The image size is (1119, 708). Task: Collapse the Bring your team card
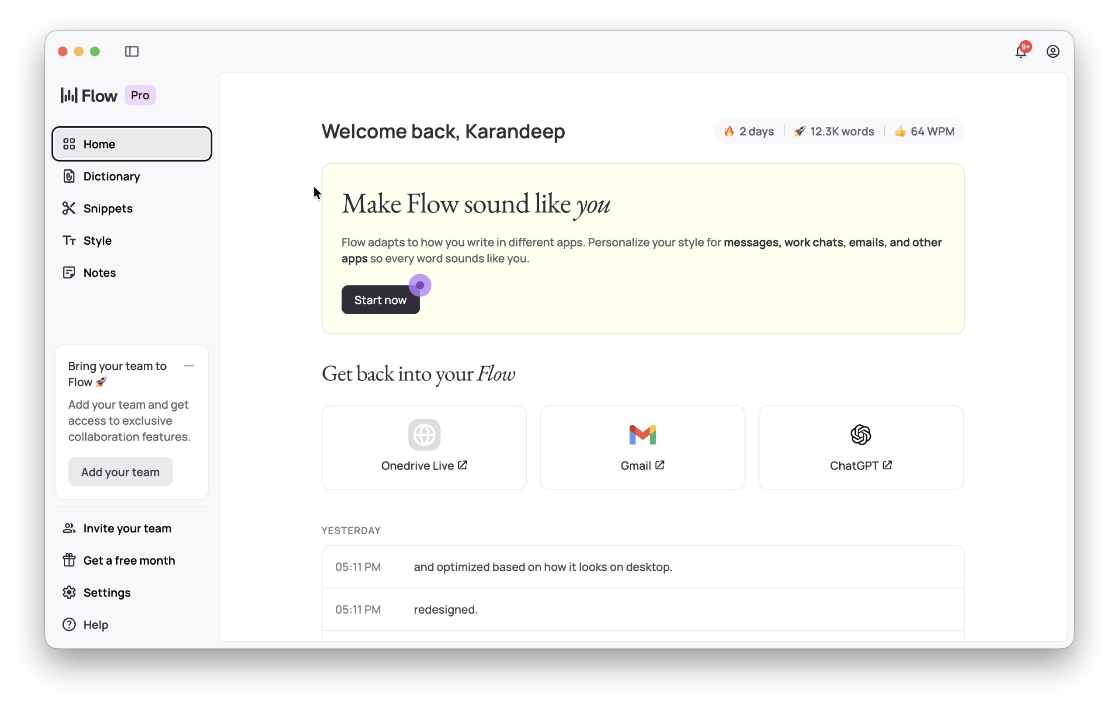pyautogui.click(x=190, y=366)
